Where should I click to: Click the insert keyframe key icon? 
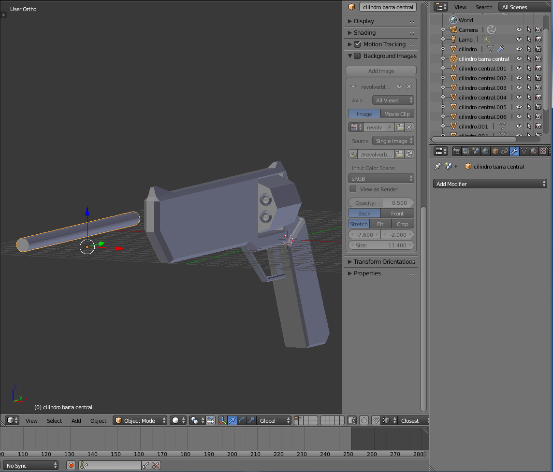click(146, 465)
